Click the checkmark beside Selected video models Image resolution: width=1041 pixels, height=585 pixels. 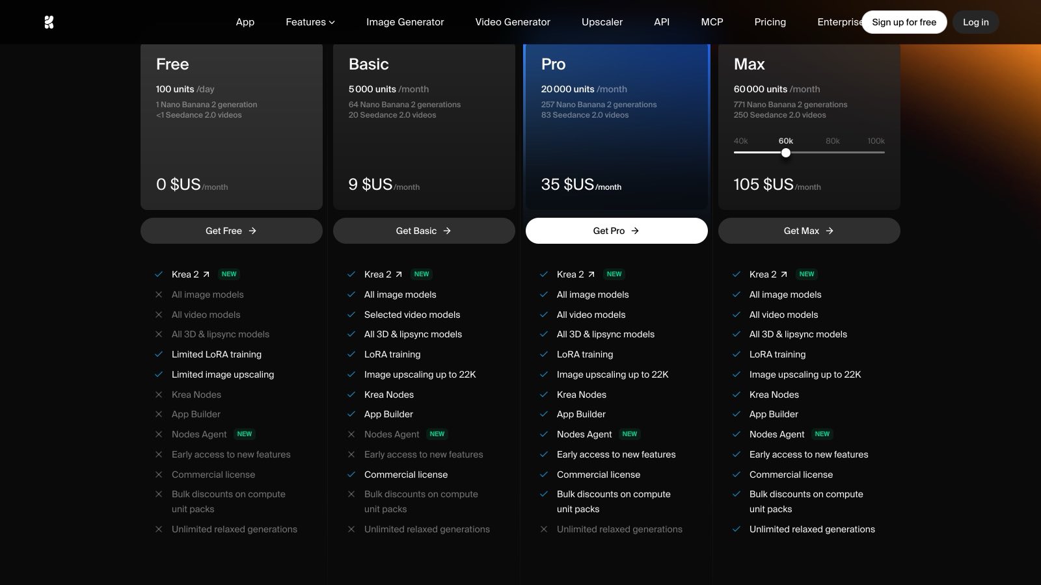(x=351, y=315)
